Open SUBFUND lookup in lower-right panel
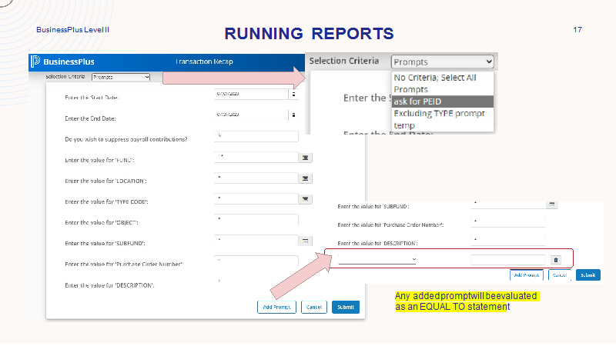Screen dimensions: 616x346 tap(552, 205)
